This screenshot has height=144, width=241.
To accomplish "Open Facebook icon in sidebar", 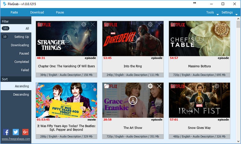I will [6, 132].
